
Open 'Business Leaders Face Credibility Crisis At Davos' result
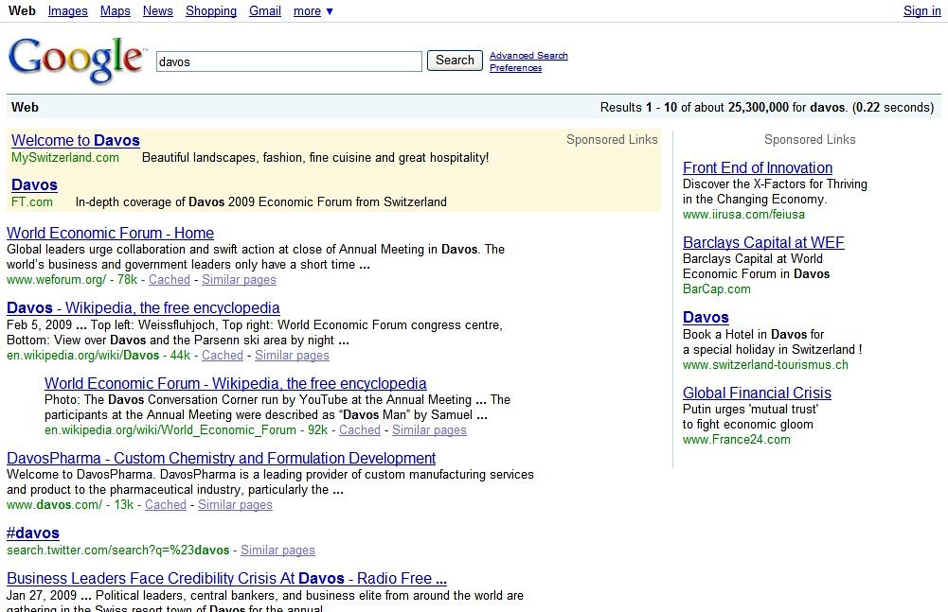[226, 578]
